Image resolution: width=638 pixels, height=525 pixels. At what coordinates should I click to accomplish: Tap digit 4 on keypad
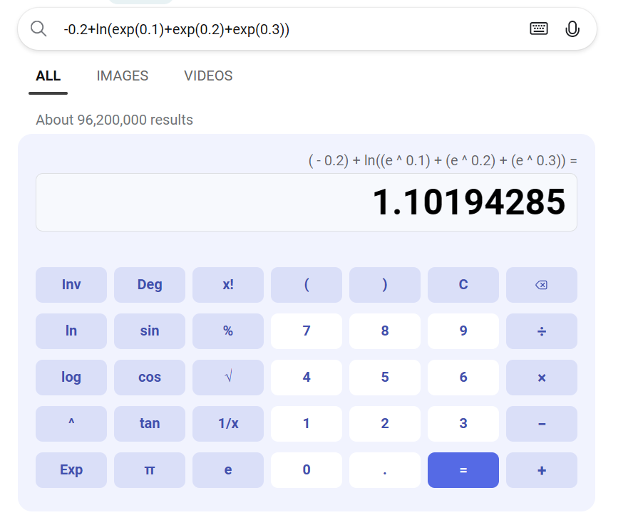pyautogui.click(x=307, y=378)
